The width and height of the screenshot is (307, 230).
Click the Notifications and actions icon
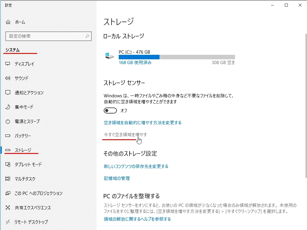[8, 93]
